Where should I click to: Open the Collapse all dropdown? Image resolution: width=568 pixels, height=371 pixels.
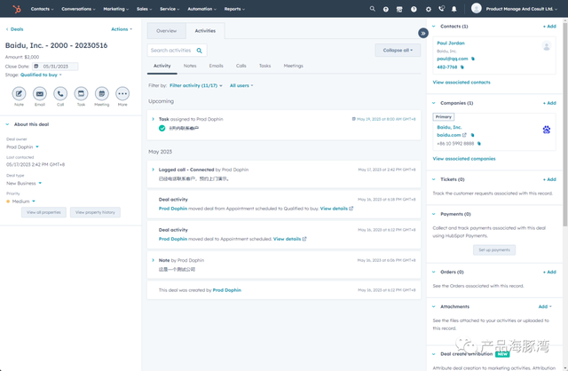click(x=398, y=51)
